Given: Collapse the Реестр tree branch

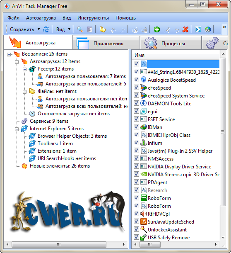Looking at the screenshot, I should pyautogui.click(x=25, y=69).
